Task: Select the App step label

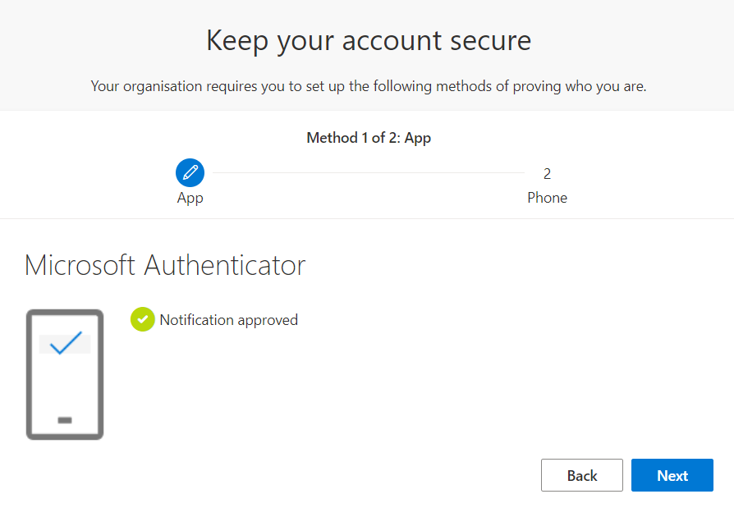Action: pyautogui.click(x=190, y=199)
